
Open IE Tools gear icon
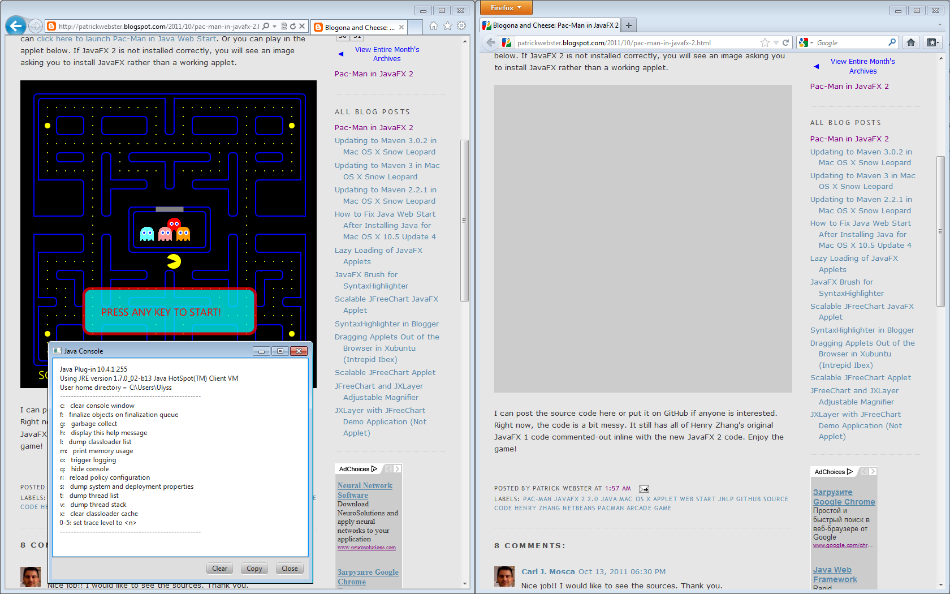point(461,26)
